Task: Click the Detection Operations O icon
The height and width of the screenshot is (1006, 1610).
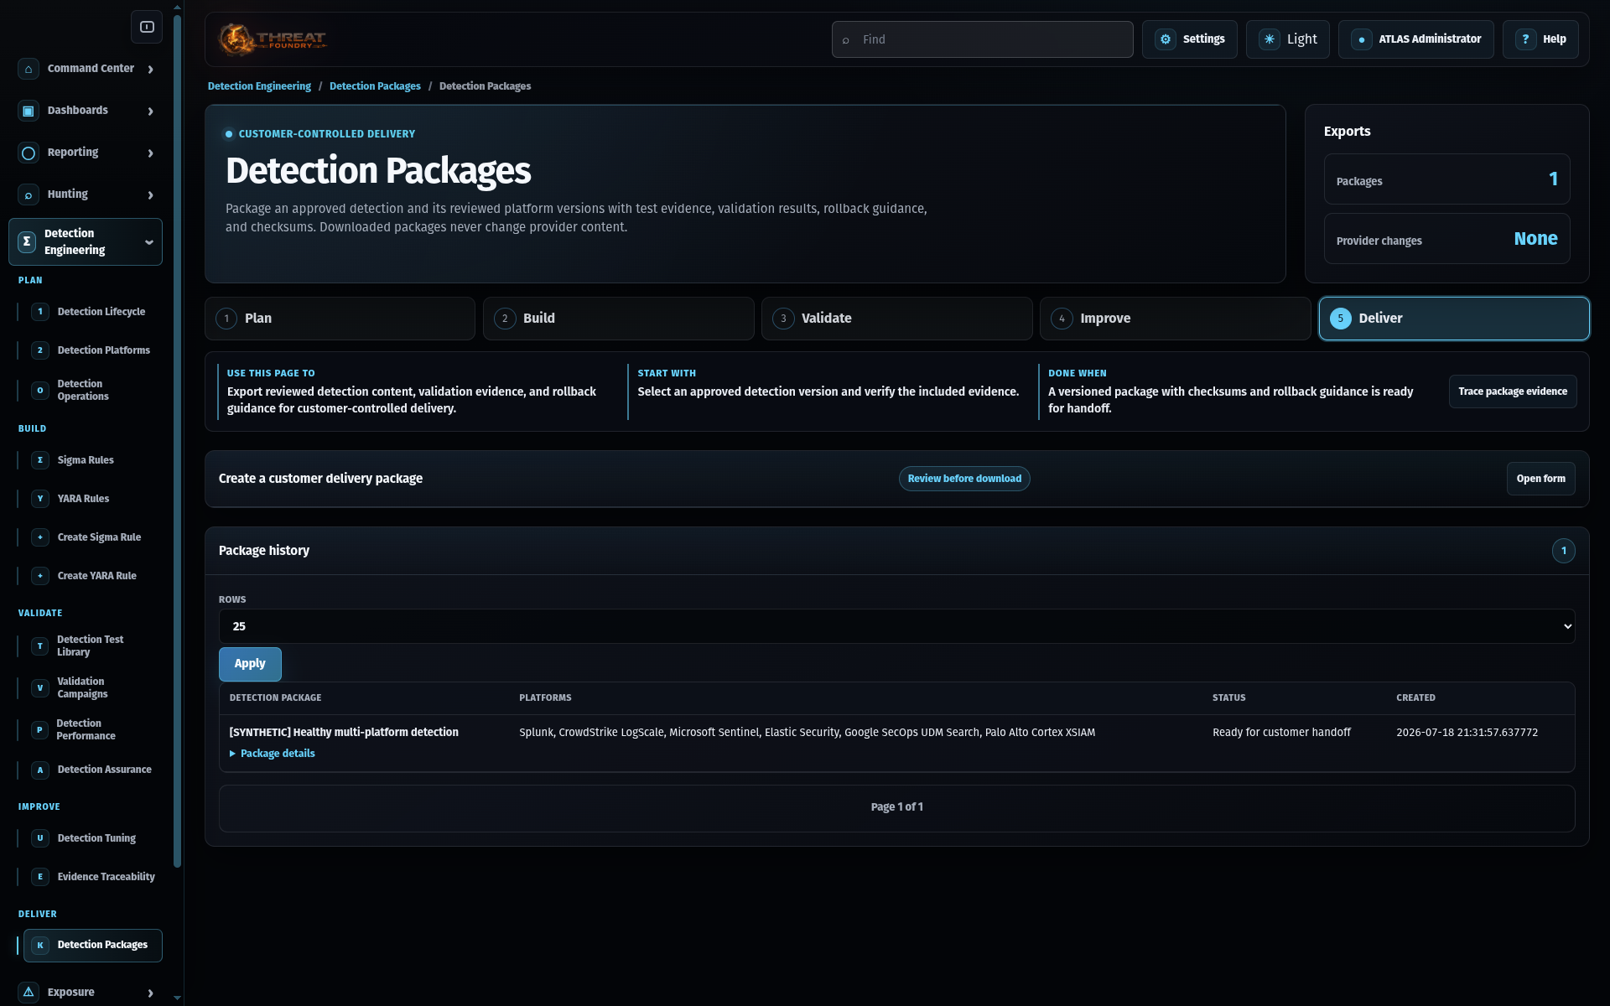Action: click(x=40, y=390)
